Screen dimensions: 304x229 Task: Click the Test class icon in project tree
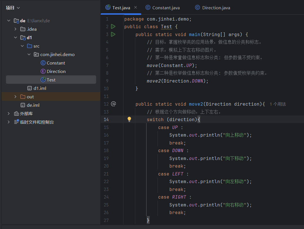click(x=43, y=80)
